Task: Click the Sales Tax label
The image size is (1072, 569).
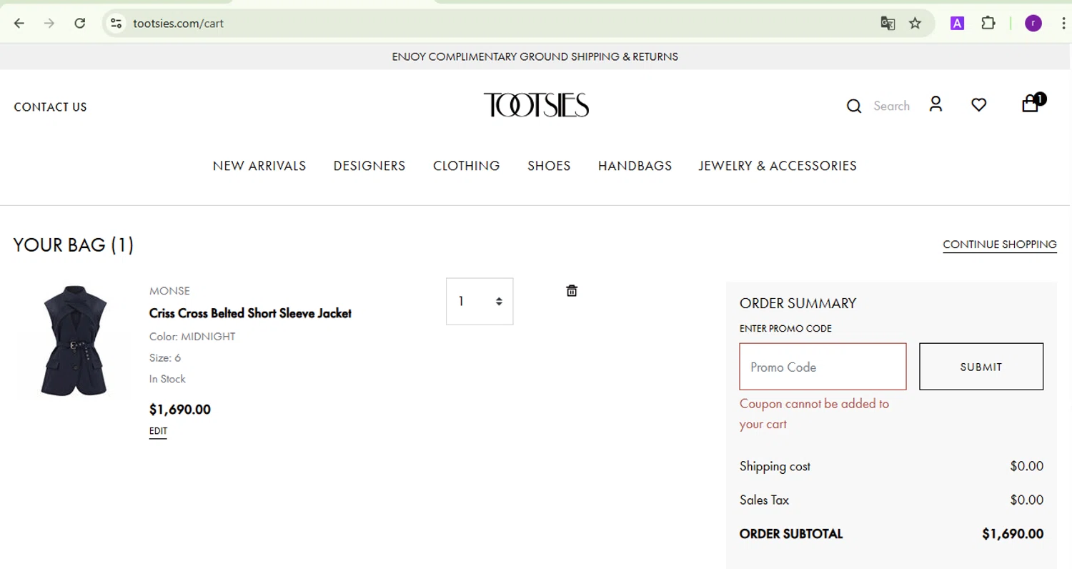Action: [764, 500]
